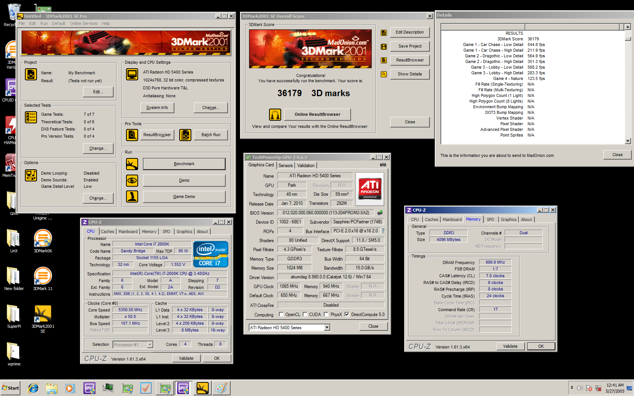Toggle the CUDA checkbox in GPU-Z

point(305,315)
